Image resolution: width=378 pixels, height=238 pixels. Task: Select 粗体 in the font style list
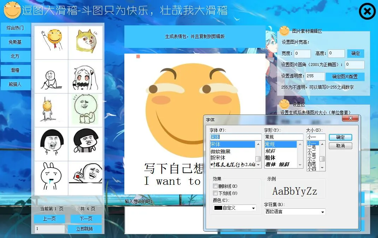270,158
